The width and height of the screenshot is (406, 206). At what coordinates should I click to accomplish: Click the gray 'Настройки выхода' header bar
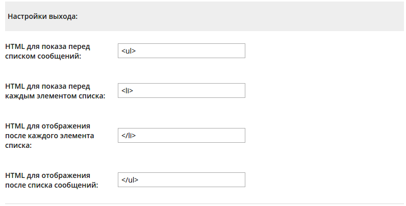point(255,16)
